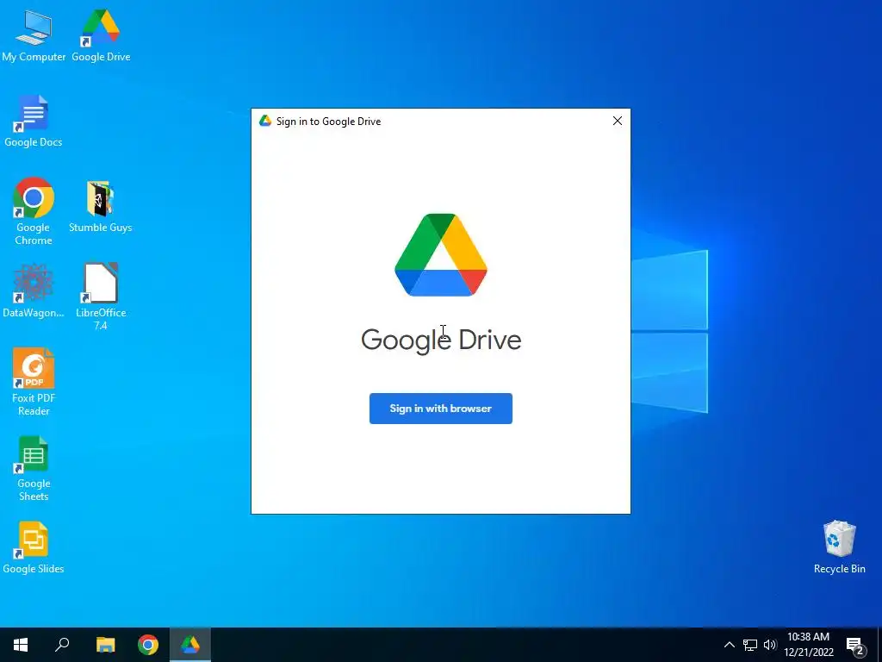882x662 pixels.
Task: Open File Explorer from the taskbar
Action: (105, 645)
